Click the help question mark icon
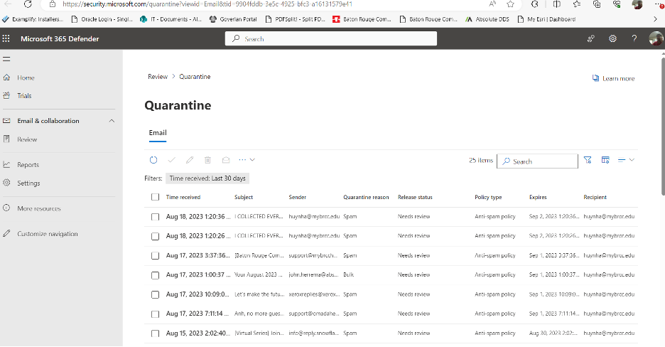665x347 pixels. pos(634,38)
